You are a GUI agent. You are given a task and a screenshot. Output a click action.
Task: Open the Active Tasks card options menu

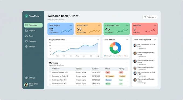[99, 26]
